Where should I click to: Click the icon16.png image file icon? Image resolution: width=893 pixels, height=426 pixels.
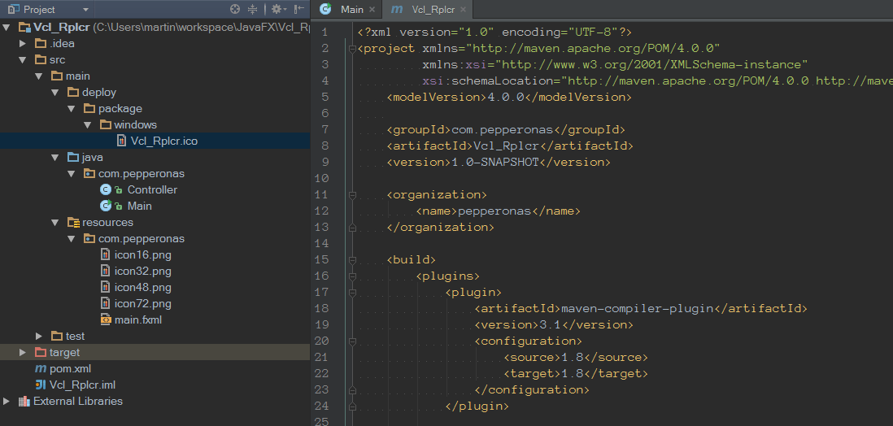pos(105,254)
